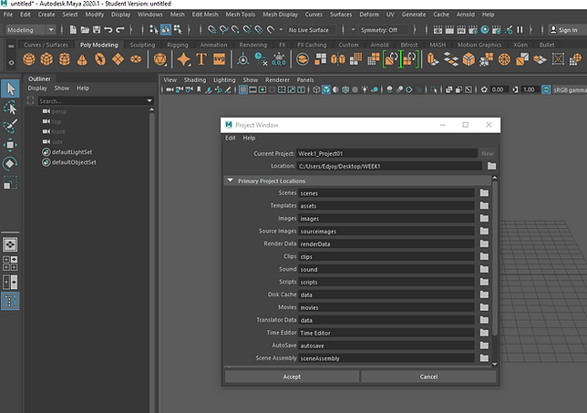Create a polygon sphere from shelf

pyautogui.click(x=29, y=59)
